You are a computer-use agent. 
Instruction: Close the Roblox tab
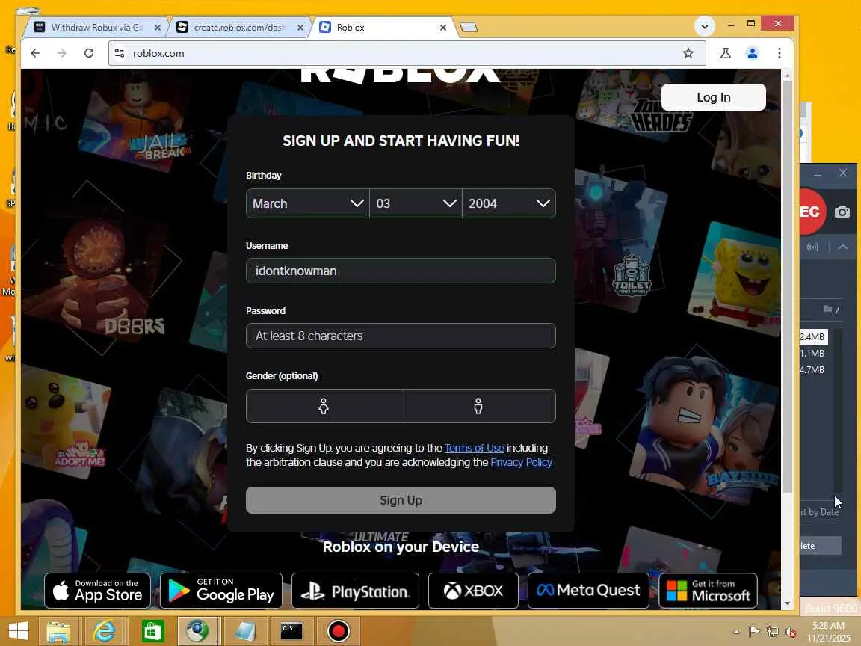(x=443, y=28)
